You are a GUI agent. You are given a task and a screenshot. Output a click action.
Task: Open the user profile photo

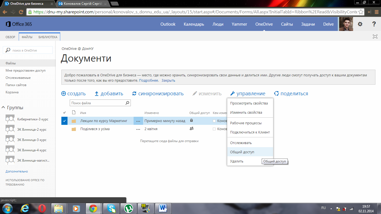(x=346, y=24)
